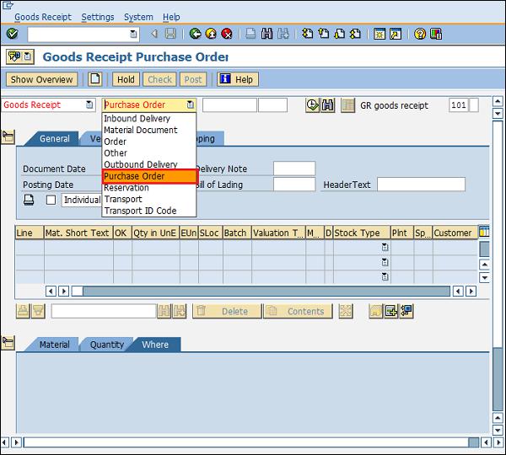
Task: Click the printer icon under Posting Date
Action: point(29,200)
